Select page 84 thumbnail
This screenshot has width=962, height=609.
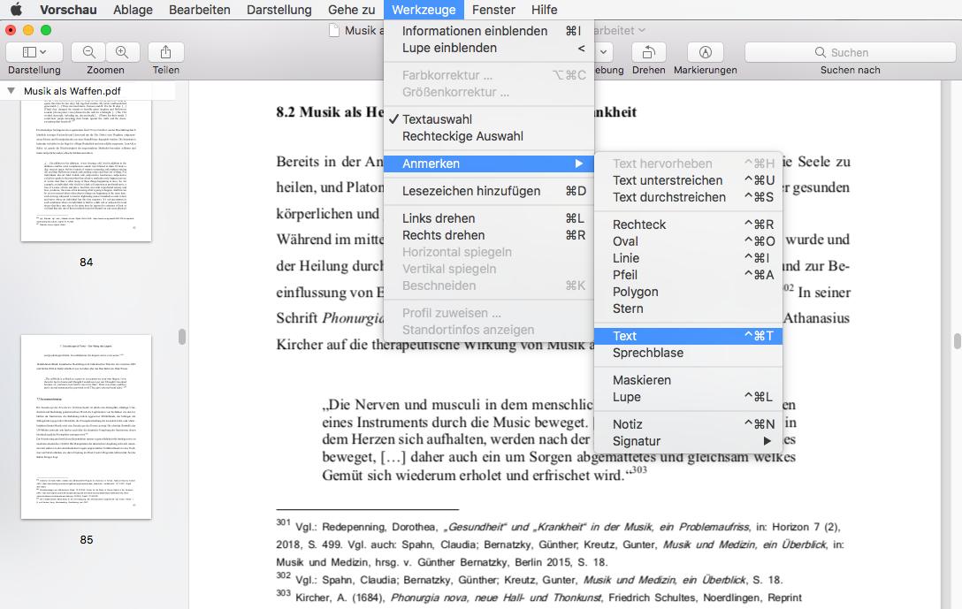[x=86, y=171]
